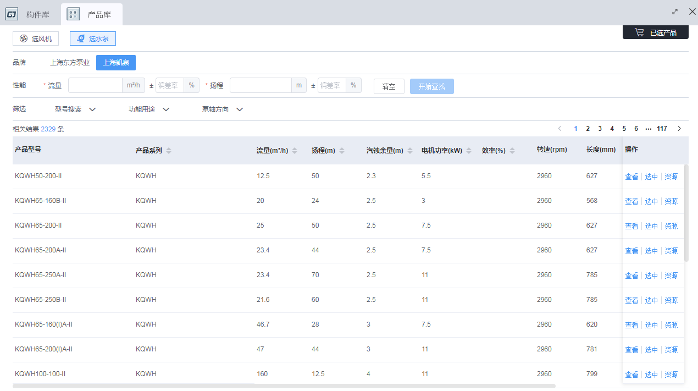This screenshot has height=391, width=698.
Task: Click 选中 for KQWH65-200(I)A-II
Action: (651, 350)
